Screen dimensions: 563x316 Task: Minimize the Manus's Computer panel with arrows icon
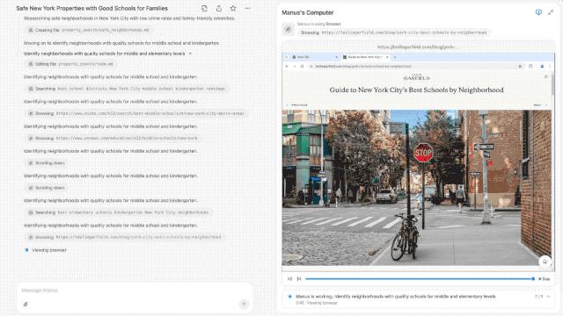click(x=551, y=12)
